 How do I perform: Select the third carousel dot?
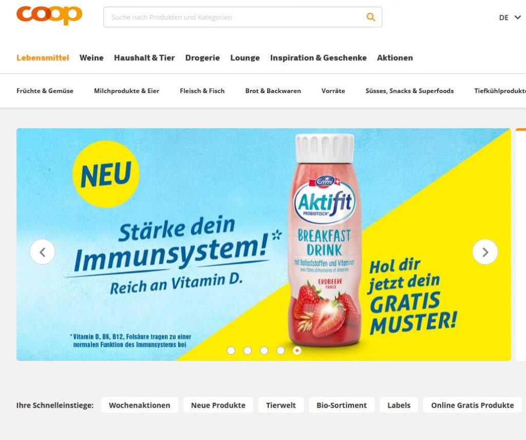264,351
